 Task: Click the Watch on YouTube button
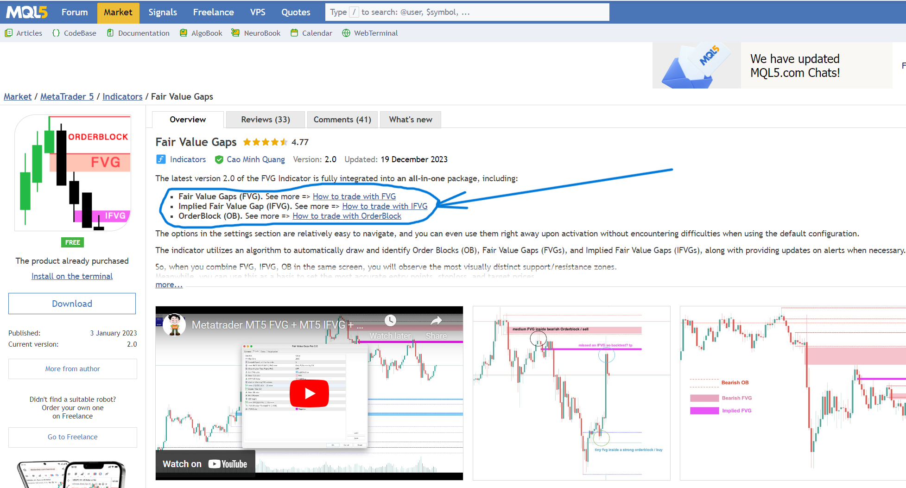click(x=205, y=464)
